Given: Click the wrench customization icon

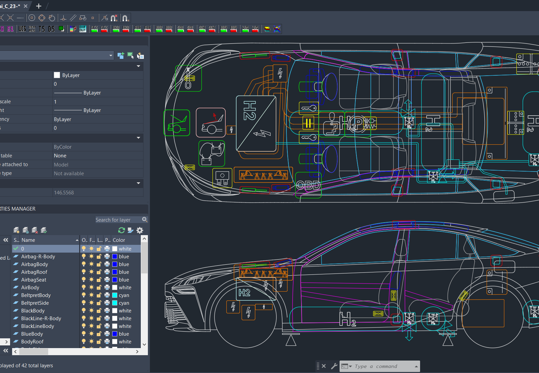Looking at the screenshot, I should [x=334, y=366].
